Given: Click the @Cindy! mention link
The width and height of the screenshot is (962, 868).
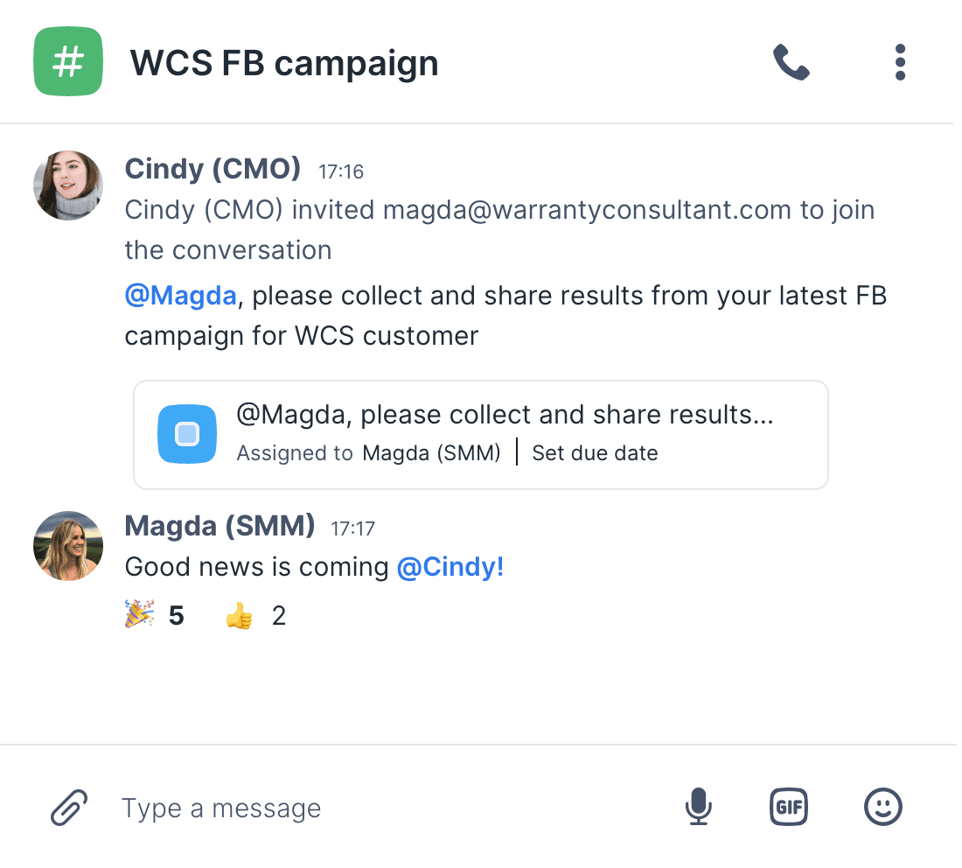Looking at the screenshot, I should [x=450, y=567].
